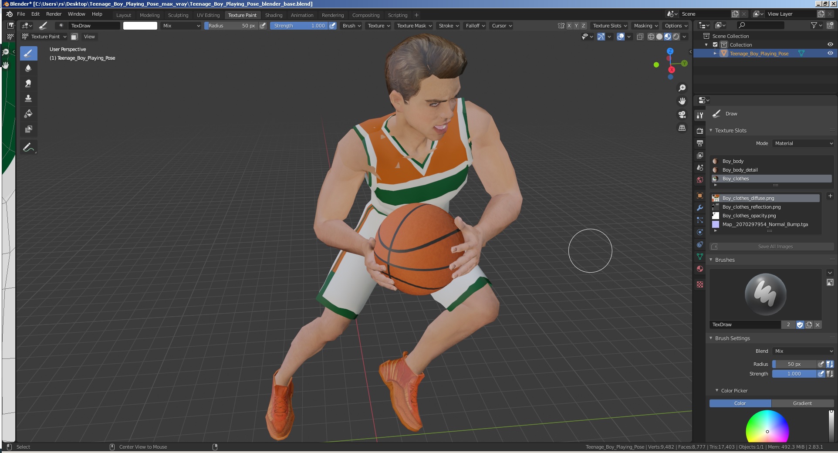Image resolution: width=838 pixels, height=453 pixels.
Task: Switch color picker to Gradient
Action: coord(802,403)
